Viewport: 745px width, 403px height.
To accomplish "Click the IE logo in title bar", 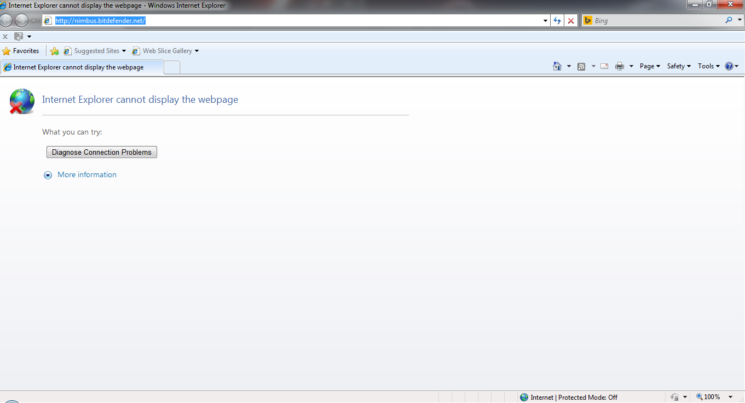I will pyautogui.click(x=3, y=5).
